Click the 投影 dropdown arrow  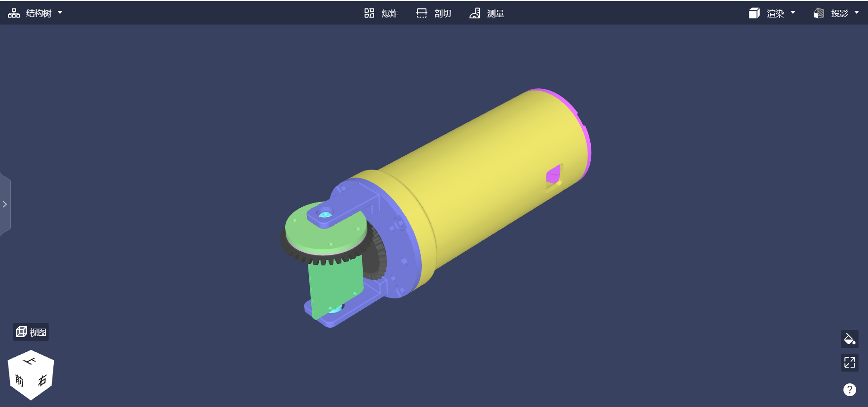857,13
